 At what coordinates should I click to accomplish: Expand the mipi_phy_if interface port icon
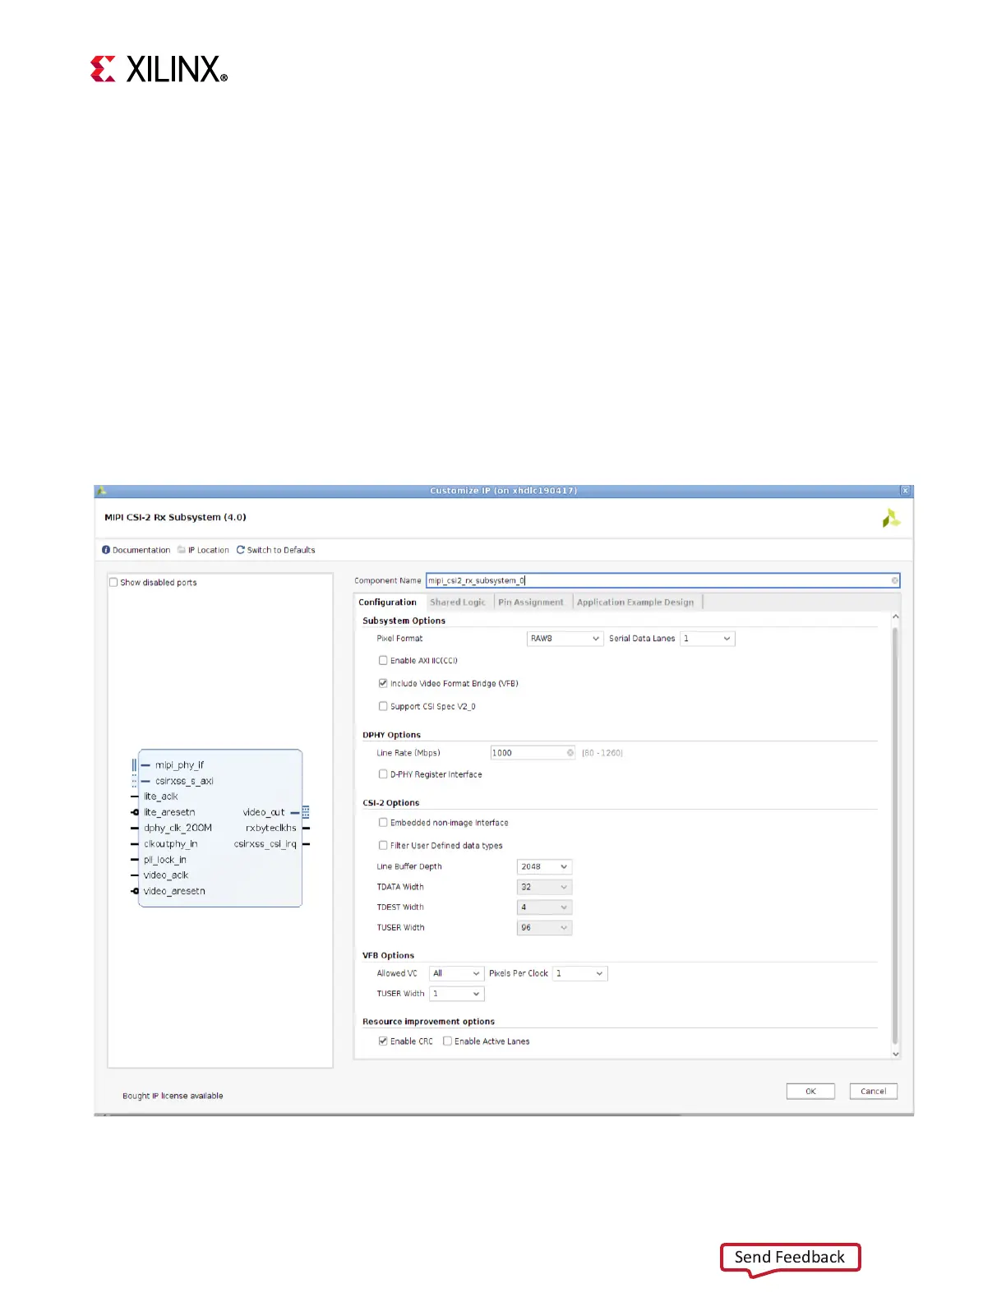tap(134, 765)
